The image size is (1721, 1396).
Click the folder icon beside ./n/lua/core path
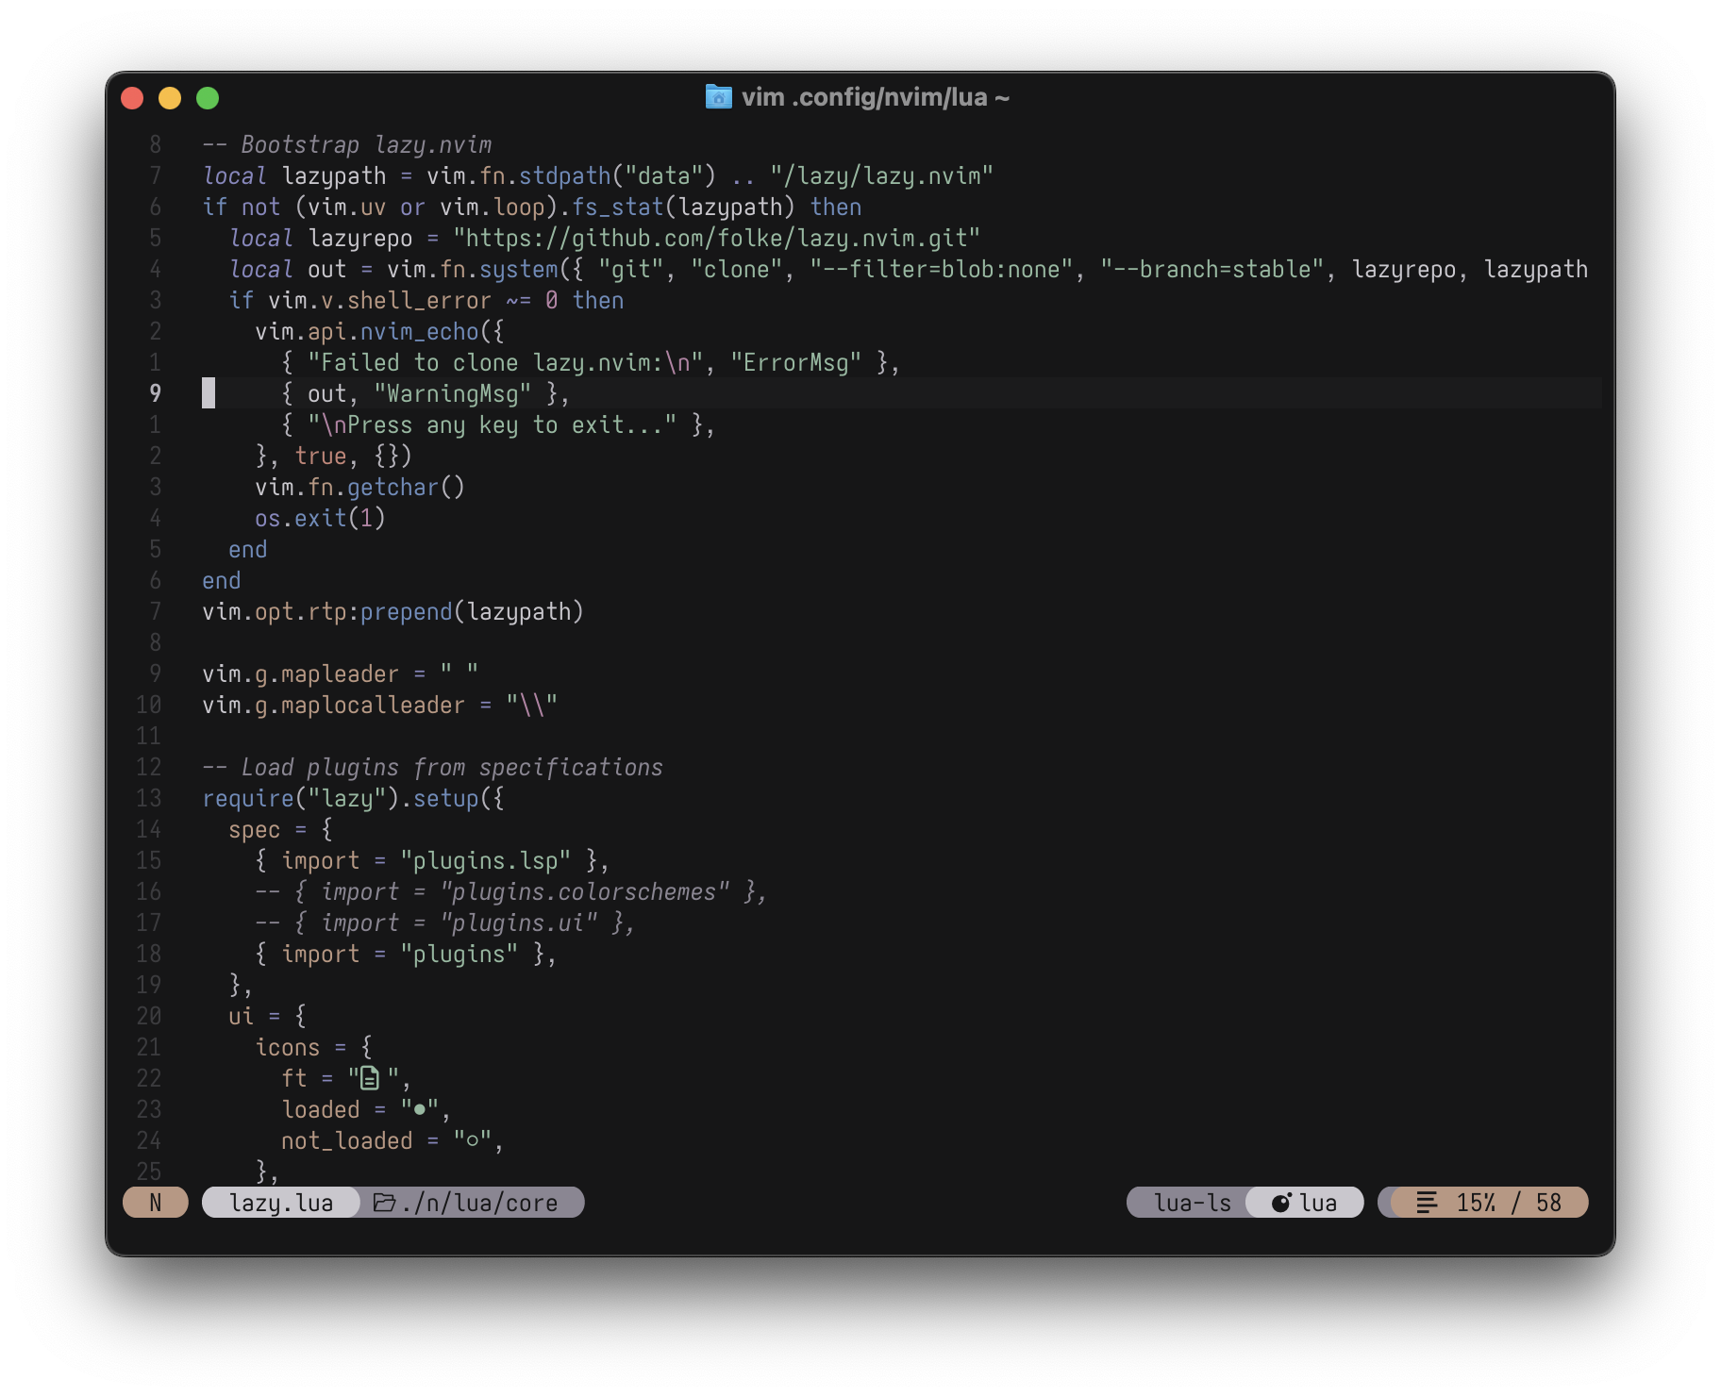point(383,1202)
